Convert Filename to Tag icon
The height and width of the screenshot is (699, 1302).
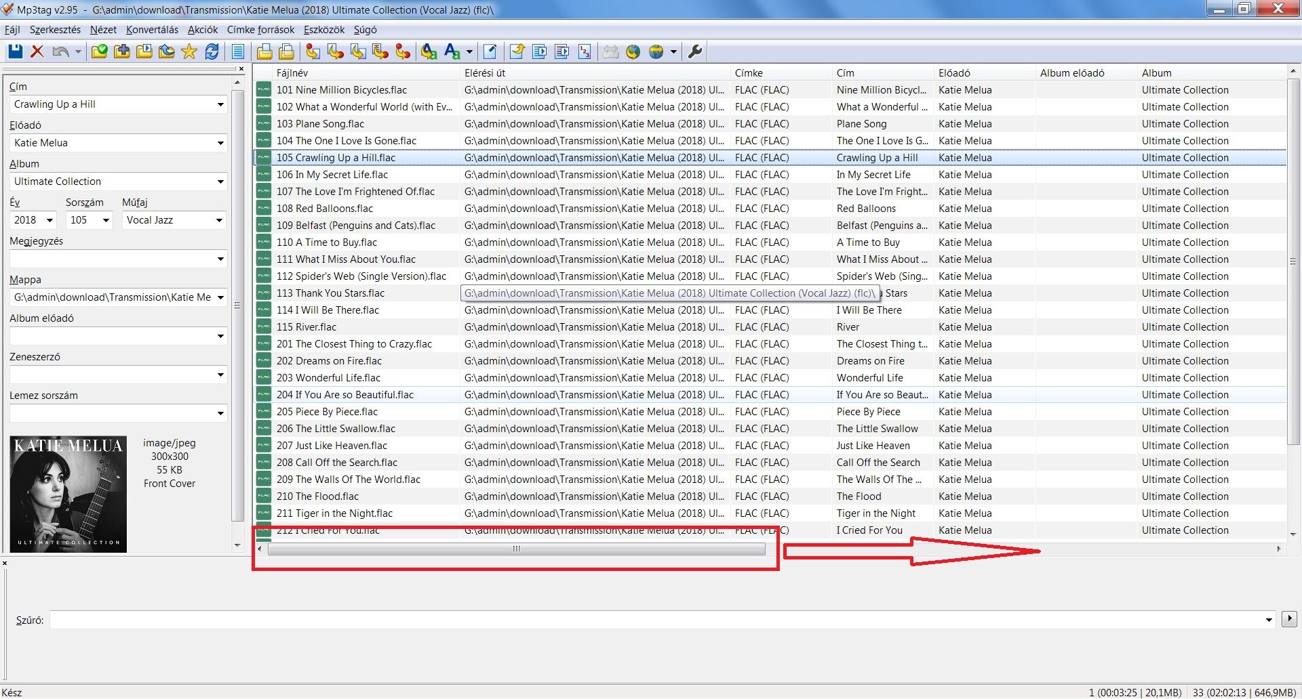(336, 51)
